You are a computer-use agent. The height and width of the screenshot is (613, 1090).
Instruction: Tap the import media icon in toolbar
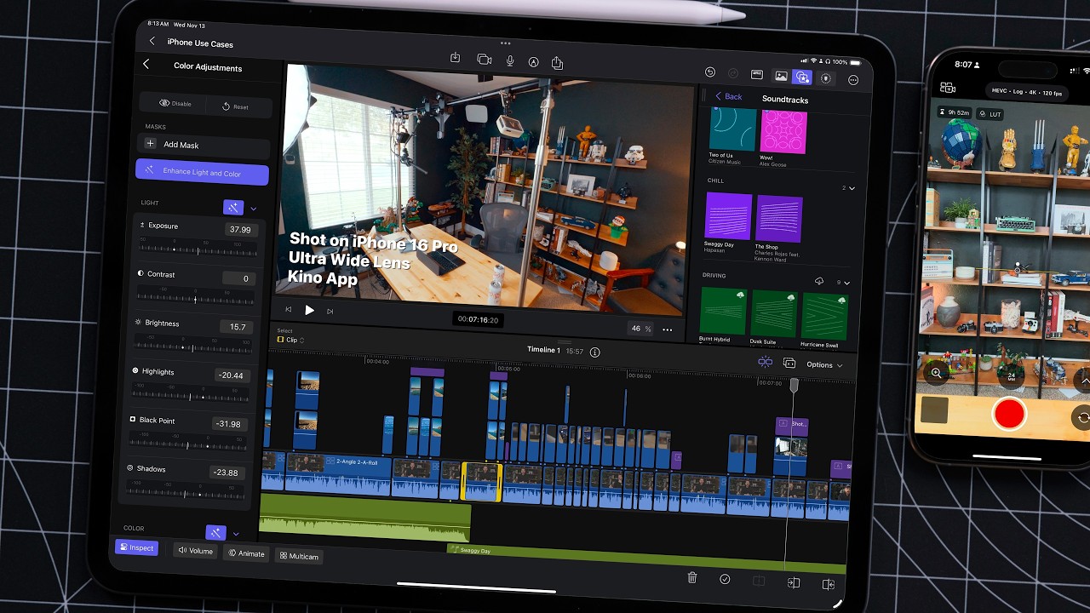[456, 58]
